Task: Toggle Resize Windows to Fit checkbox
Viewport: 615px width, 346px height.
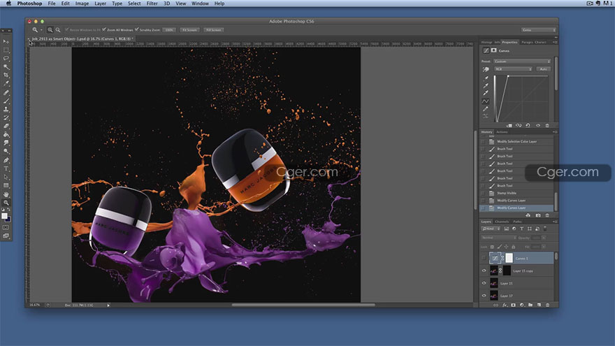Action: point(66,29)
